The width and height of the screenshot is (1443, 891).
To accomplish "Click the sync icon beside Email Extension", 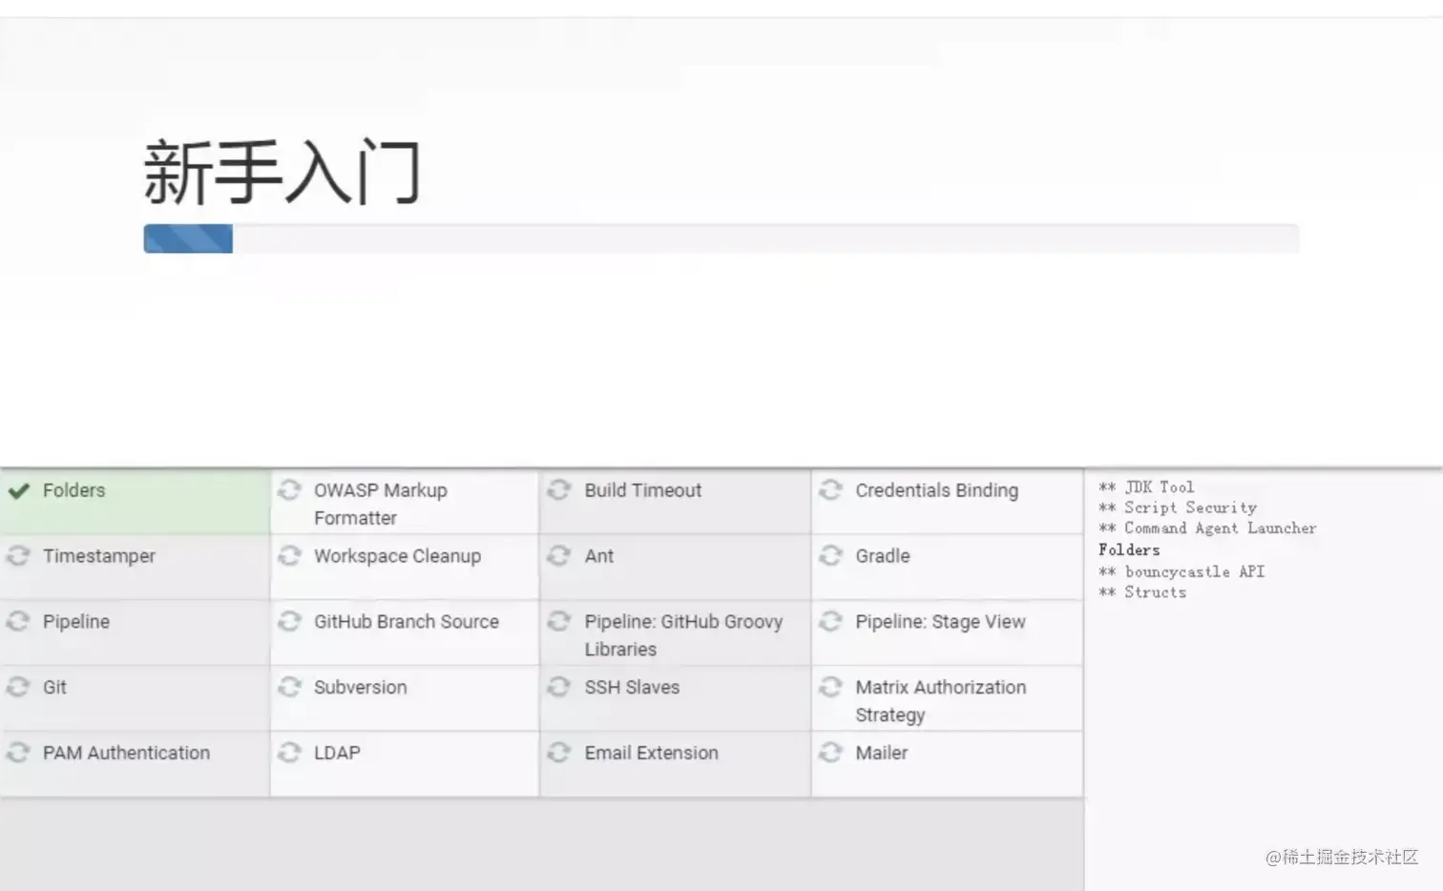I will [559, 754].
